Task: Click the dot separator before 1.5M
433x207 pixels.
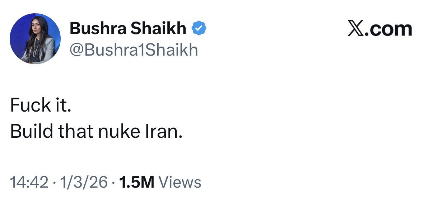Action: click(113, 183)
